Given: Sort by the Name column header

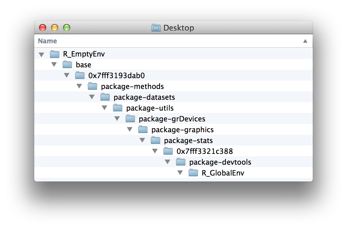Looking at the screenshot, I should [x=47, y=41].
